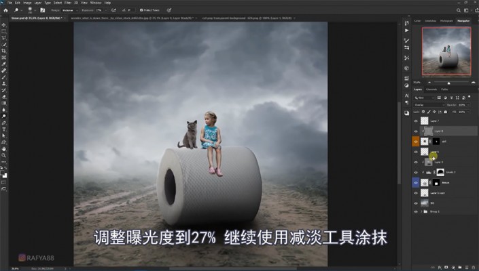Open the Paragraph panel icon in the dock
This screenshot has width=479, height=271.
[x=406, y=102]
